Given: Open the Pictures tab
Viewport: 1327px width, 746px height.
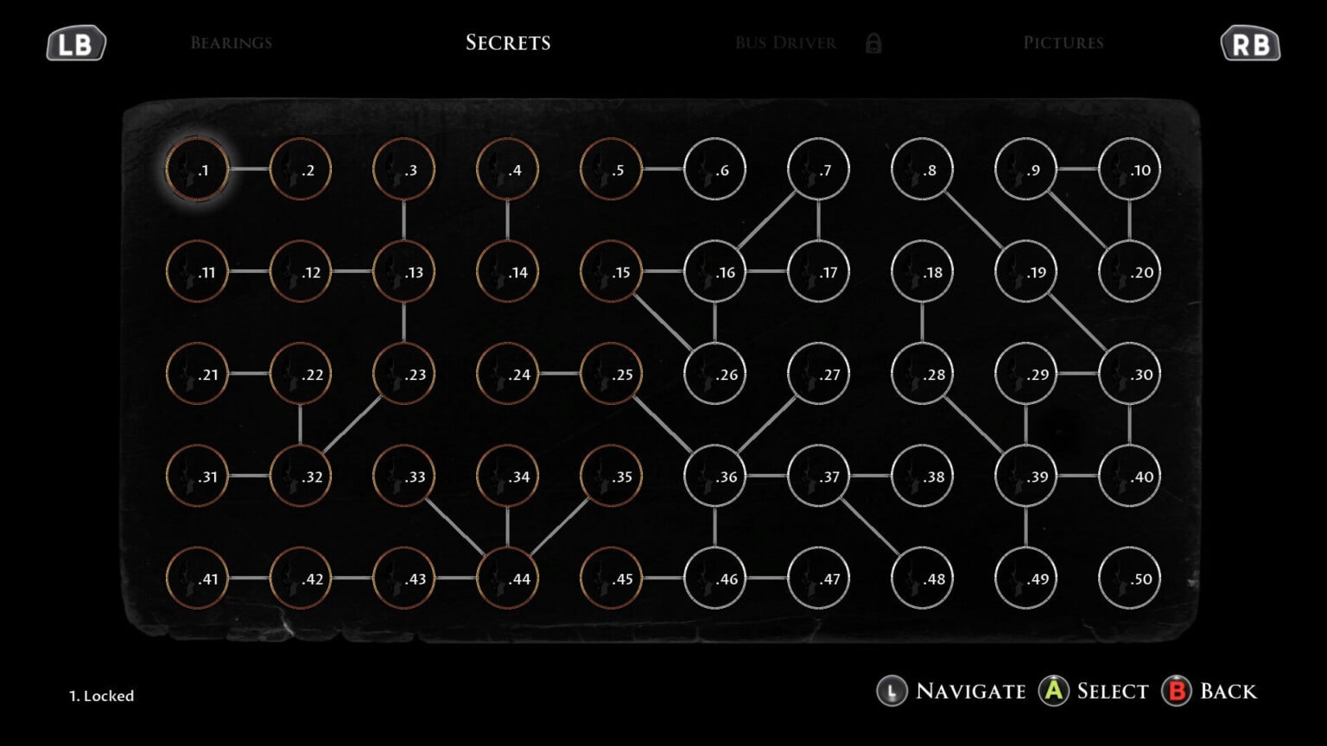Looking at the screenshot, I should pos(1063,43).
